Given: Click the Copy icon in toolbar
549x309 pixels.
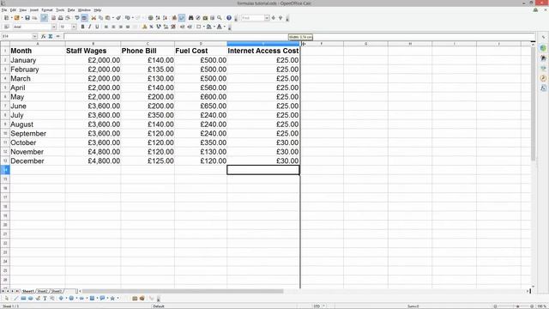Looking at the screenshot, I should [100, 18].
